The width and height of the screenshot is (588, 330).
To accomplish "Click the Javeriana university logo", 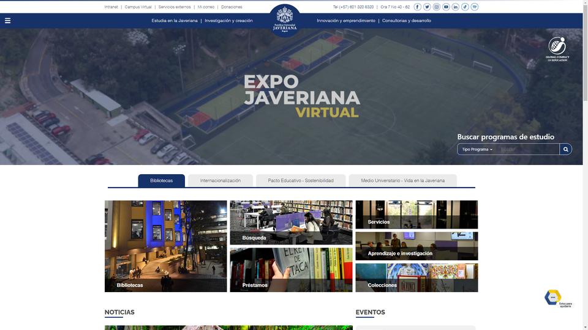I will pos(285,20).
